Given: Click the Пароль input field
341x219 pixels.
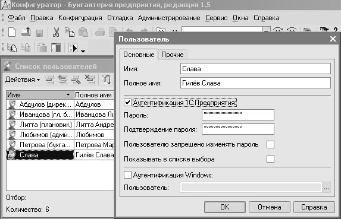Looking at the screenshot, I should coord(238,115).
